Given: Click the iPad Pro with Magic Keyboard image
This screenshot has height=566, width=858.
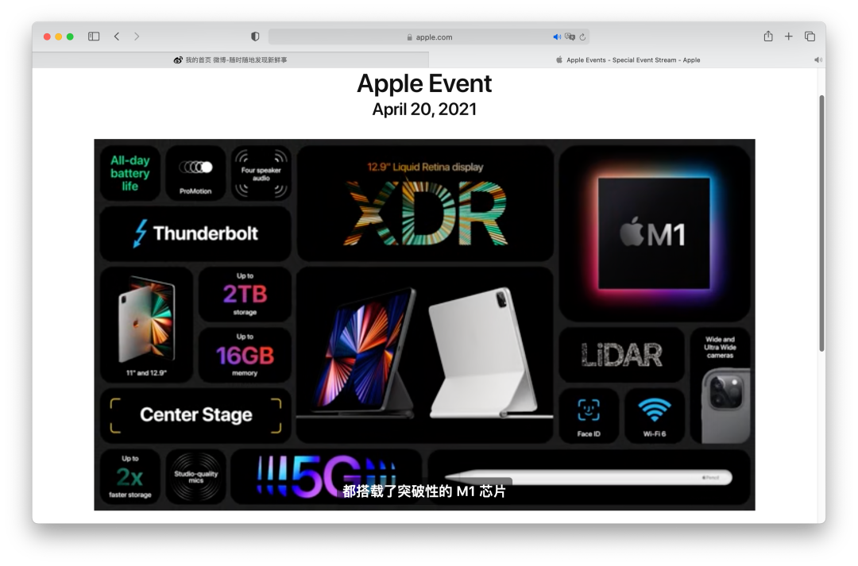Looking at the screenshot, I should point(425,355).
